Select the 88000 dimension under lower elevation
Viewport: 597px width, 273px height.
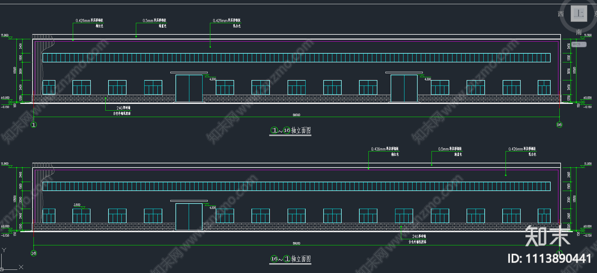tap(296, 243)
